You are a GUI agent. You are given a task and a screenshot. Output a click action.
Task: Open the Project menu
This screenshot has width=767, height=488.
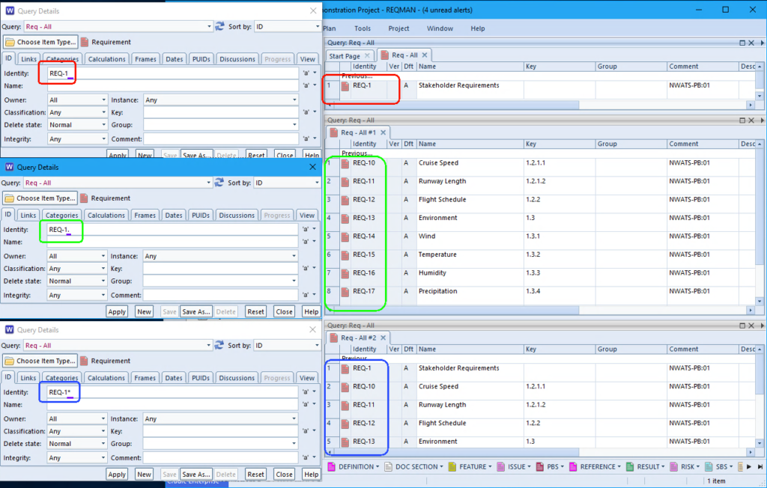click(x=398, y=28)
